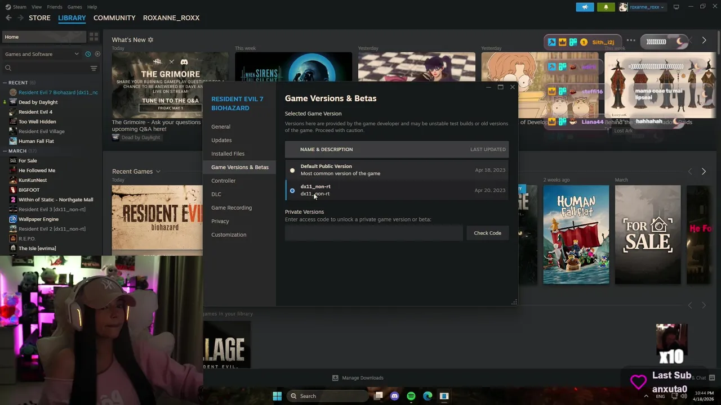Collapse the MARCH library section
The height and width of the screenshot is (405, 721).
click(x=6, y=151)
